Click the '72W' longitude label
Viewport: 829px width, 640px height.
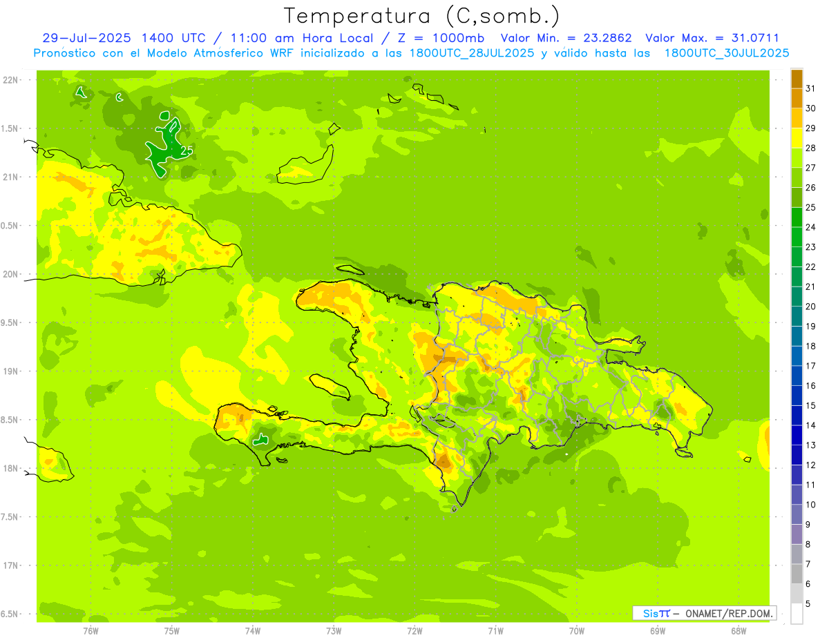[414, 631]
